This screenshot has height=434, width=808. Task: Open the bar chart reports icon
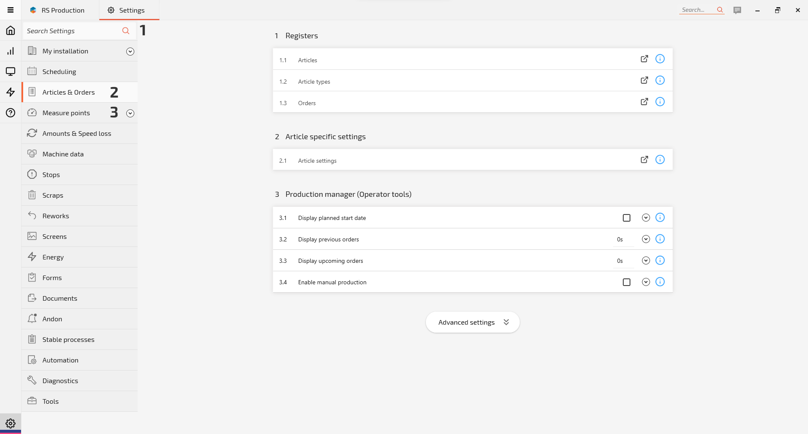pos(11,51)
